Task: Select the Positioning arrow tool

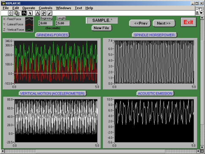Action: [x=30, y=13]
